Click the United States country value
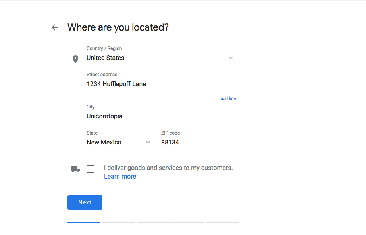Image resolution: width=366 pixels, height=235 pixels. (105, 58)
